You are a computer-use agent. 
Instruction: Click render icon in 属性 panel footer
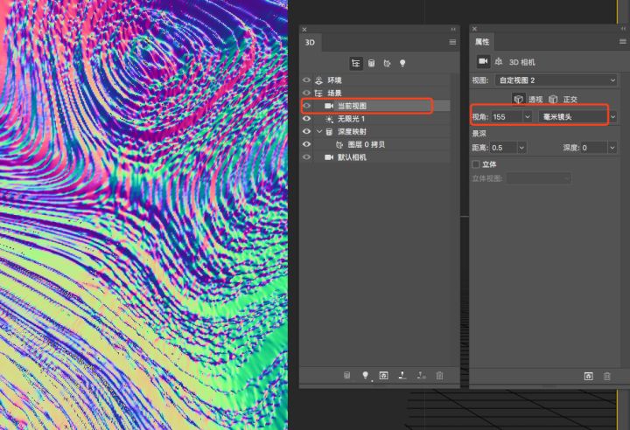click(589, 376)
